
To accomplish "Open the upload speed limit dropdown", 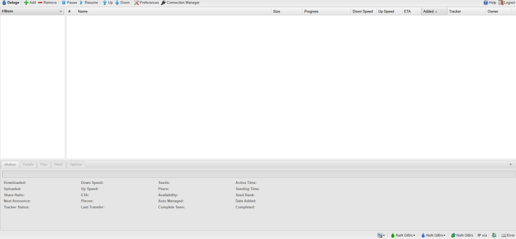I will [x=433, y=235].
